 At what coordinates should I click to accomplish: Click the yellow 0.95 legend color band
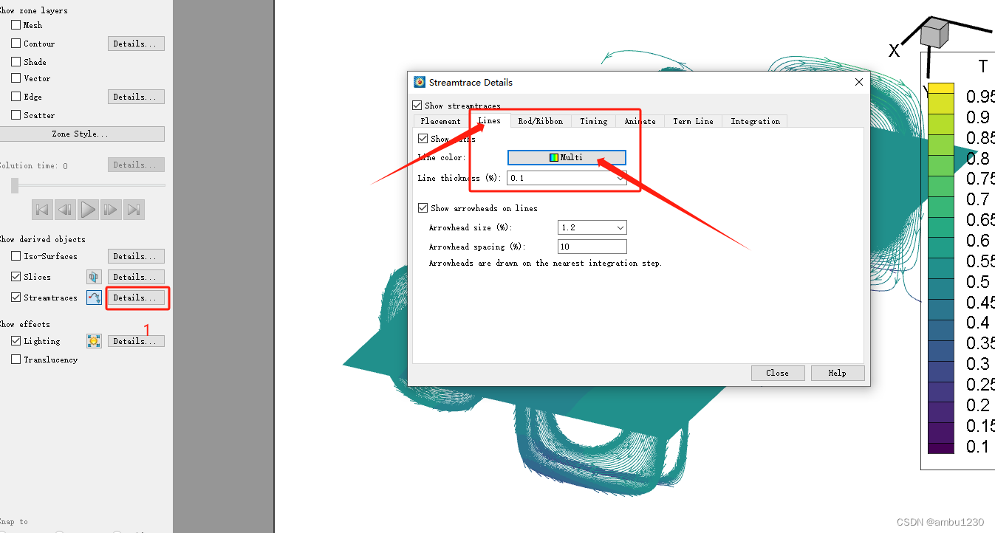tap(941, 89)
